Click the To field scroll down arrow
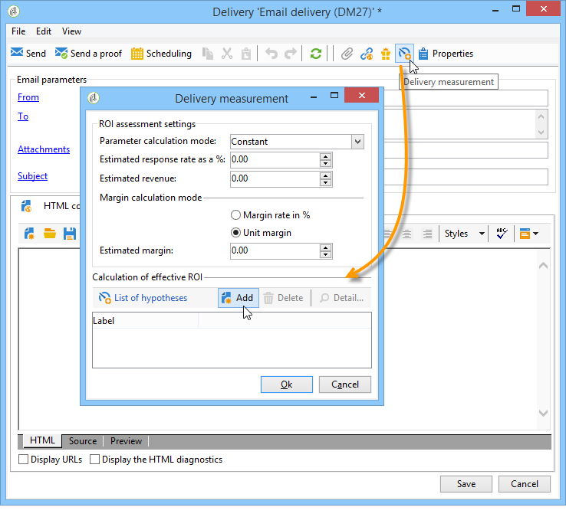This screenshot has height=517, width=566. (541, 133)
